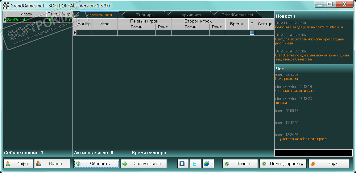
Task: Open the Турниры tab
Action: tap(145, 15)
